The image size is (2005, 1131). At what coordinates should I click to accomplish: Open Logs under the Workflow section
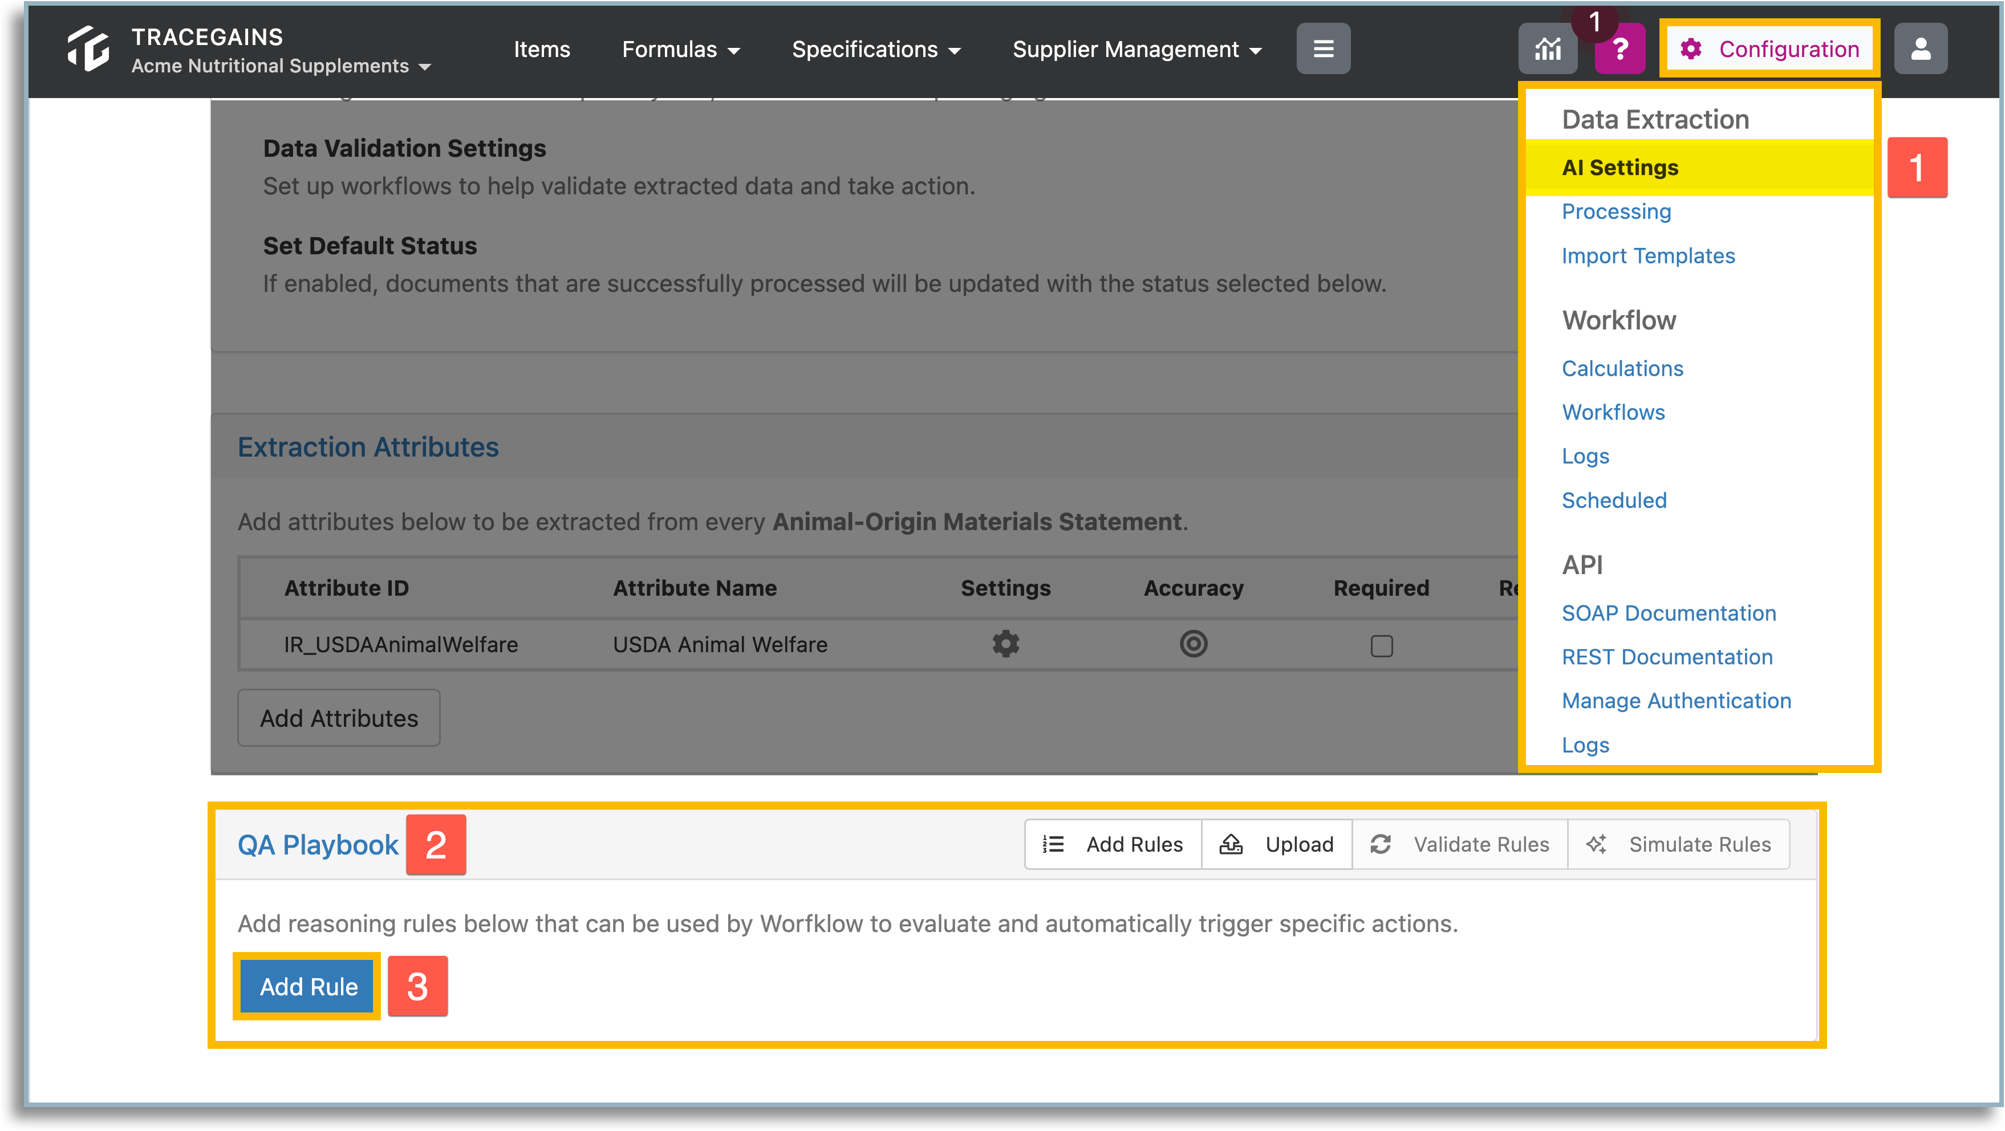click(1585, 457)
